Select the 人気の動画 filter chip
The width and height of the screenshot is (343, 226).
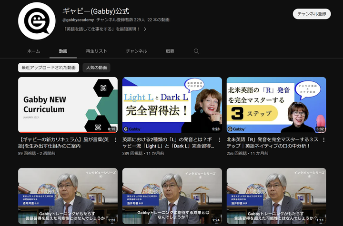(x=96, y=68)
